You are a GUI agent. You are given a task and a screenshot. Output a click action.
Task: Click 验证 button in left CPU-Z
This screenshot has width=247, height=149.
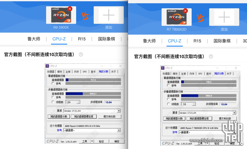[101, 141]
